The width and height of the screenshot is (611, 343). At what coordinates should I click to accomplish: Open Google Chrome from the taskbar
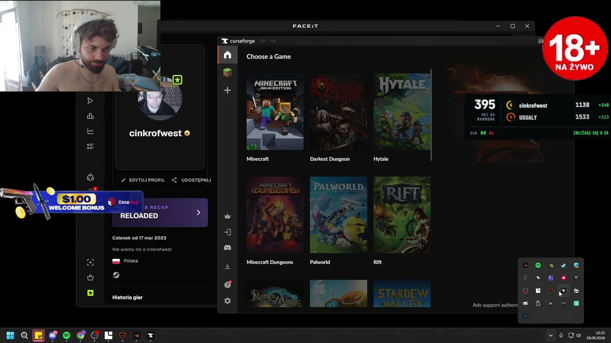pyautogui.click(x=81, y=335)
